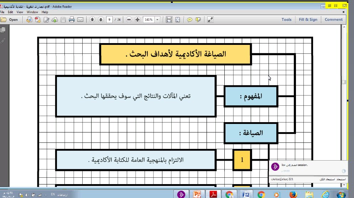Open the zoom level dropdown arrow
The width and height of the screenshot is (354, 198).
coord(157,20)
